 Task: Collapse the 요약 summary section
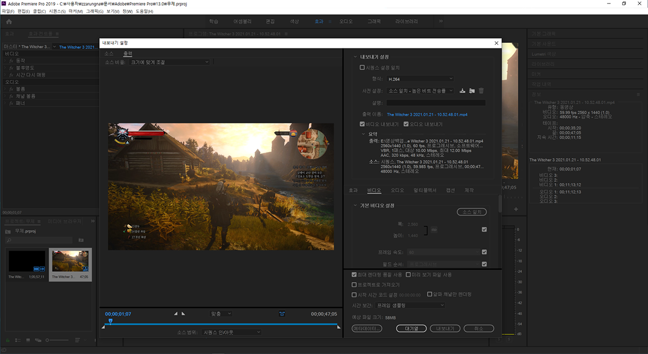pyautogui.click(x=363, y=134)
